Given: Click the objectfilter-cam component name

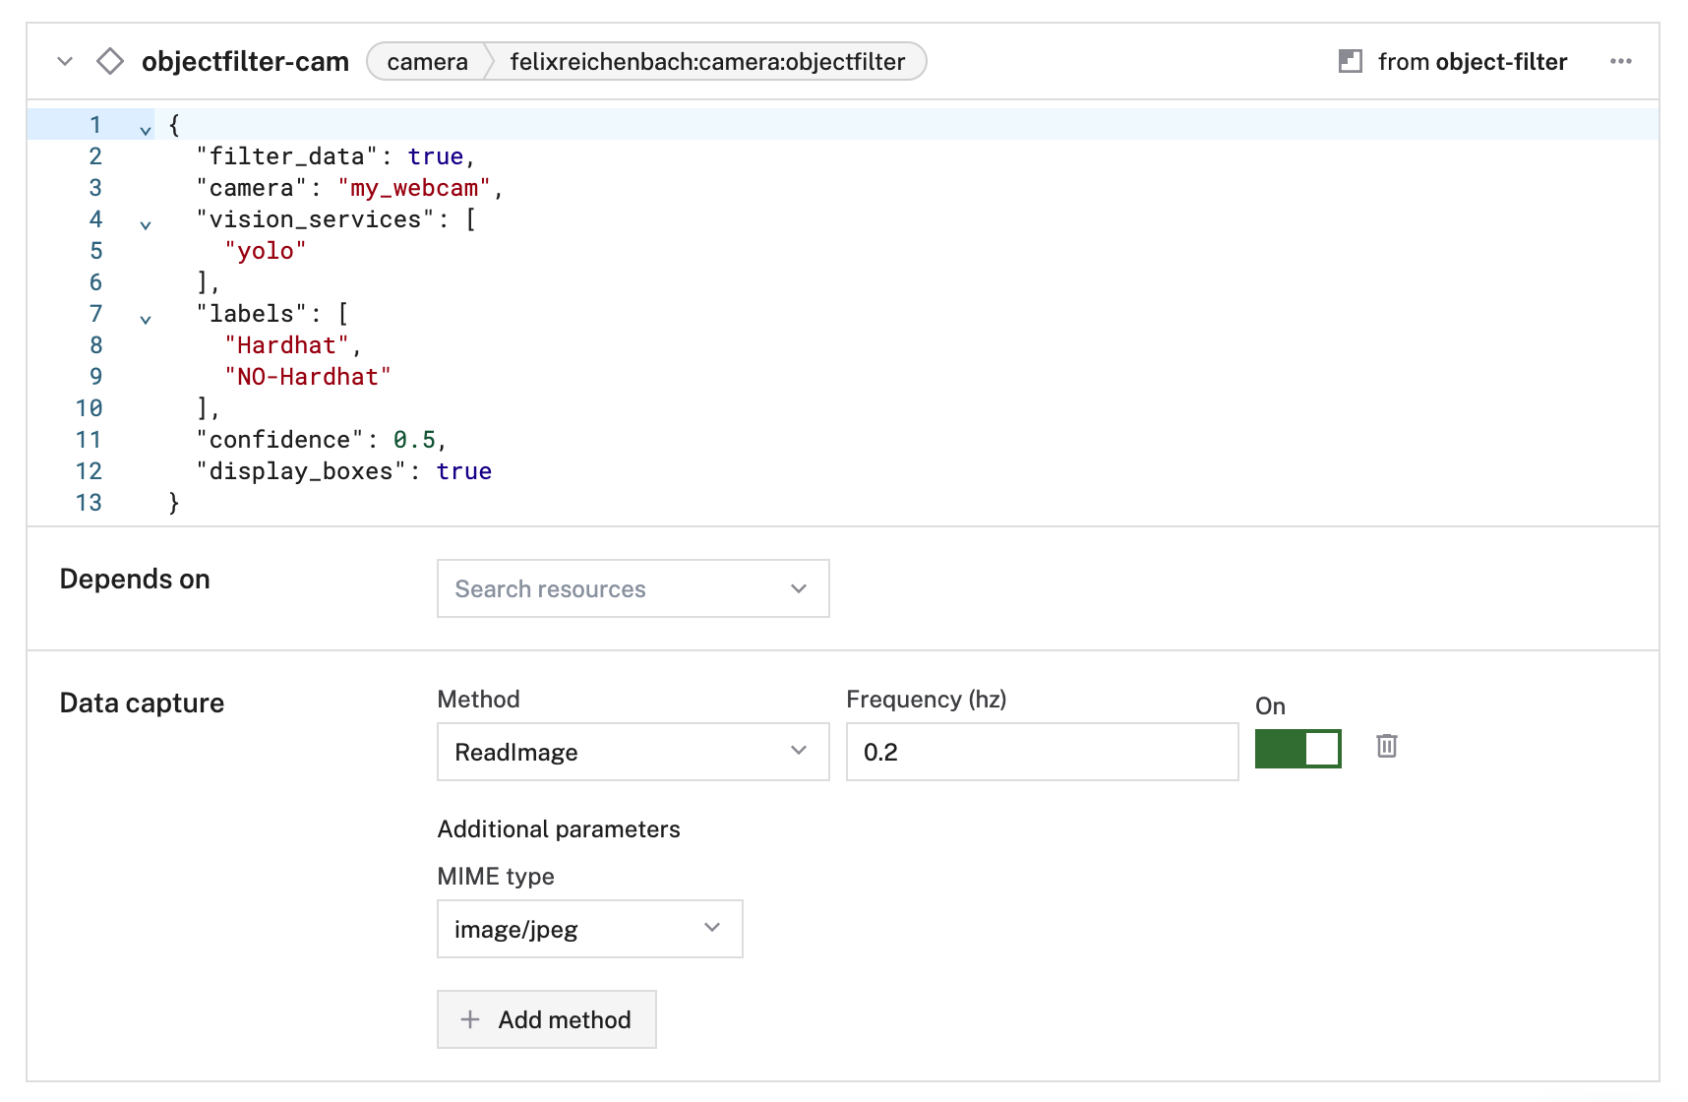Looking at the screenshot, I should tap(245, 61).
